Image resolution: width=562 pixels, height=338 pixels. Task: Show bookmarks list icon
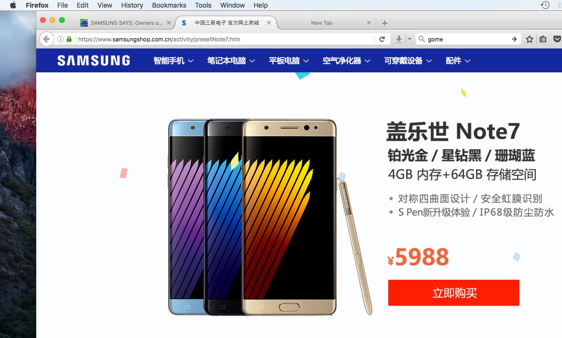coord(543,39)
